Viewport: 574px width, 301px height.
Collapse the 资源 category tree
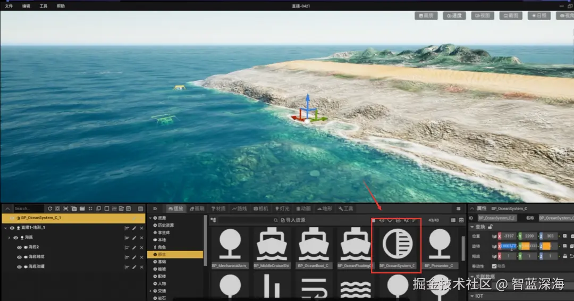point(150,218)
